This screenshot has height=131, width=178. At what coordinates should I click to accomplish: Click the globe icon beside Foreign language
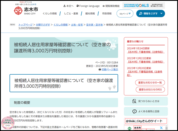77,6
